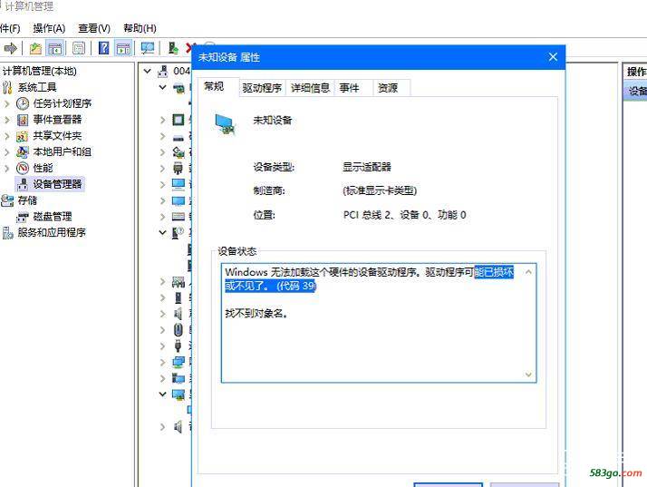Collapse the 004 computer root node
This screenshot has height=487, width=647.
click(148, 71)
